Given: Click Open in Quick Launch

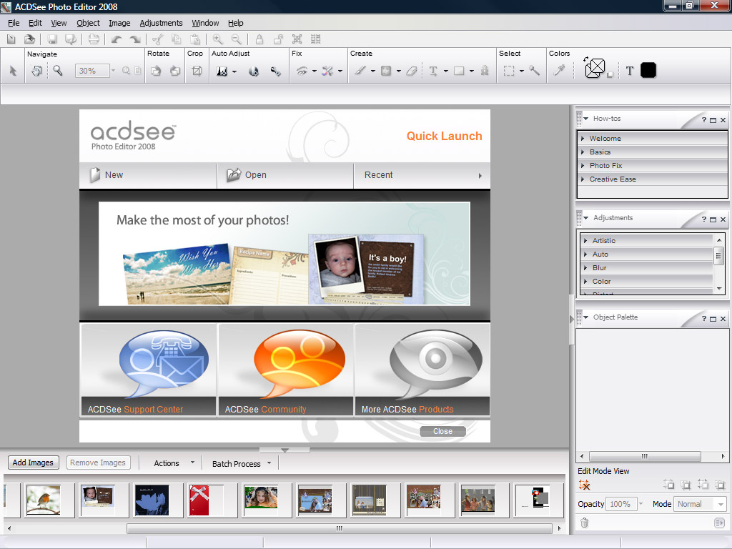Looking at the screenshot, I should (285, 176).
